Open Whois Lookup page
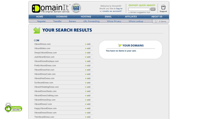Image resolution: width=198 pixels, height=119 pixels. 136,21
